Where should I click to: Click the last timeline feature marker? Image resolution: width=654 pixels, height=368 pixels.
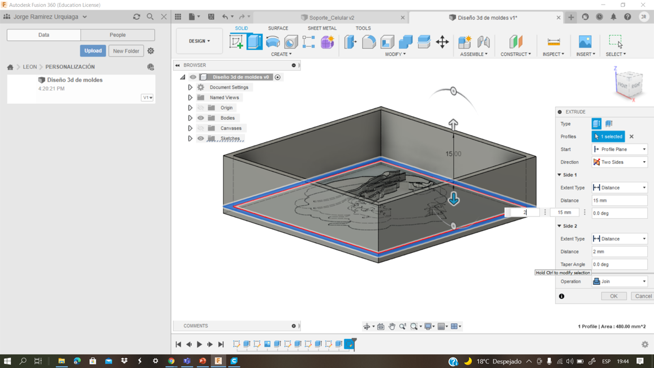point(350,344)
